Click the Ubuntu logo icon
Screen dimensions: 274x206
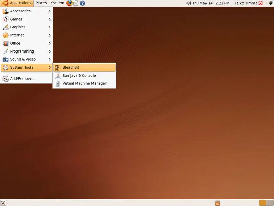pyautogui.click(x=5, y=3)
